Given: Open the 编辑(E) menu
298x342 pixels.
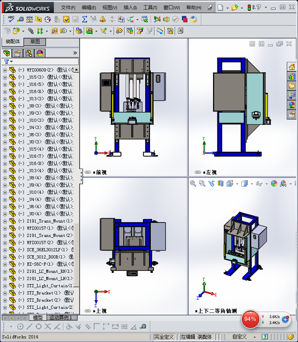Looking at the screenshot, I should click(x=89, y=8).
